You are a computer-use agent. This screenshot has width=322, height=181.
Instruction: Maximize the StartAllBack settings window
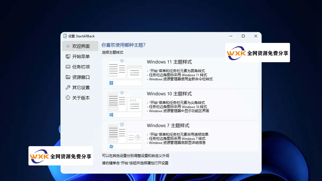point(243,36)
